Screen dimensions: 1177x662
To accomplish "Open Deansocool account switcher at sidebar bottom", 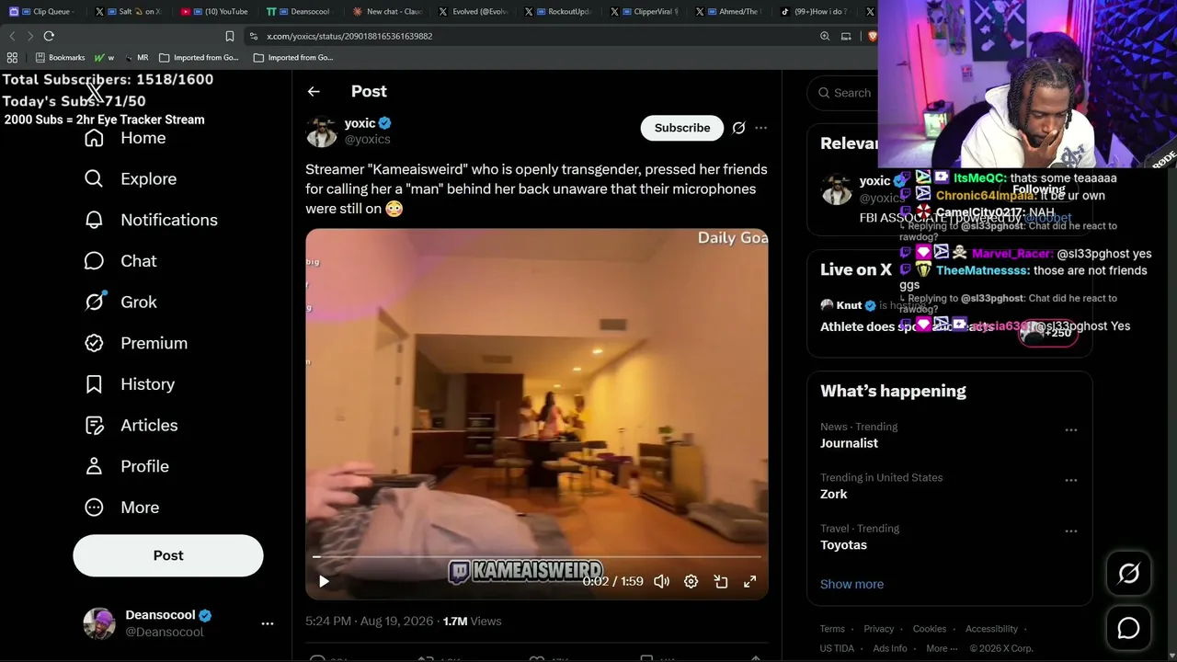I will click(178, 623).
